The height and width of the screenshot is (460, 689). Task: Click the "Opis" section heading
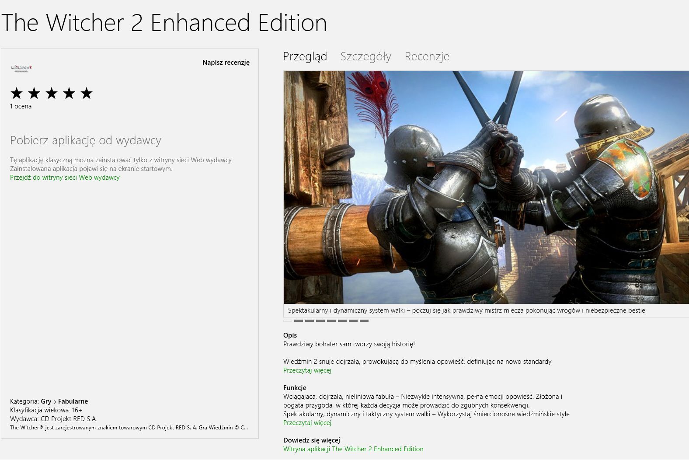tap(290, 335)
